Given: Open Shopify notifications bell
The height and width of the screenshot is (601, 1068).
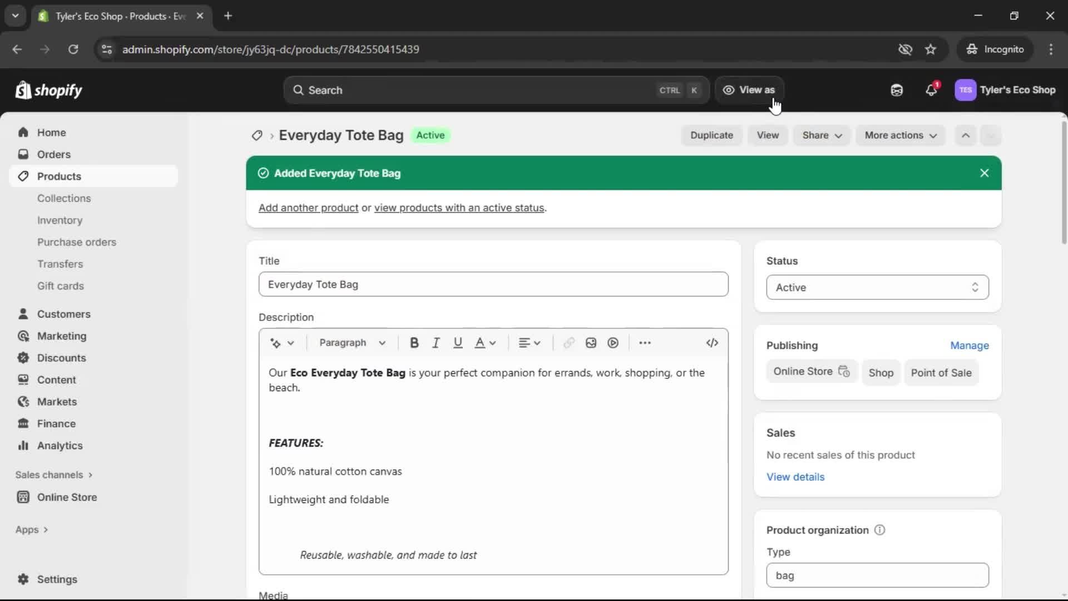Looking at the screenshot, I should (932, 90).
